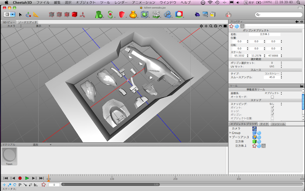The image size is (305, 191).
Task: Collapse the ブーリアン.3 tree item
Action: [x=230, y=137]
